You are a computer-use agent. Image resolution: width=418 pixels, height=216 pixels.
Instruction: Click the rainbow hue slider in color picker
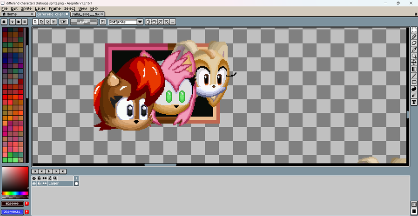[x=15, y=193]
